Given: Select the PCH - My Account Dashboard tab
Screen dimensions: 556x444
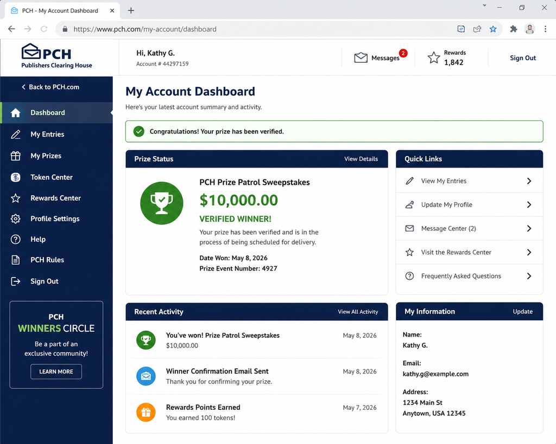Looking at the screenshot, I should (62, 11).
